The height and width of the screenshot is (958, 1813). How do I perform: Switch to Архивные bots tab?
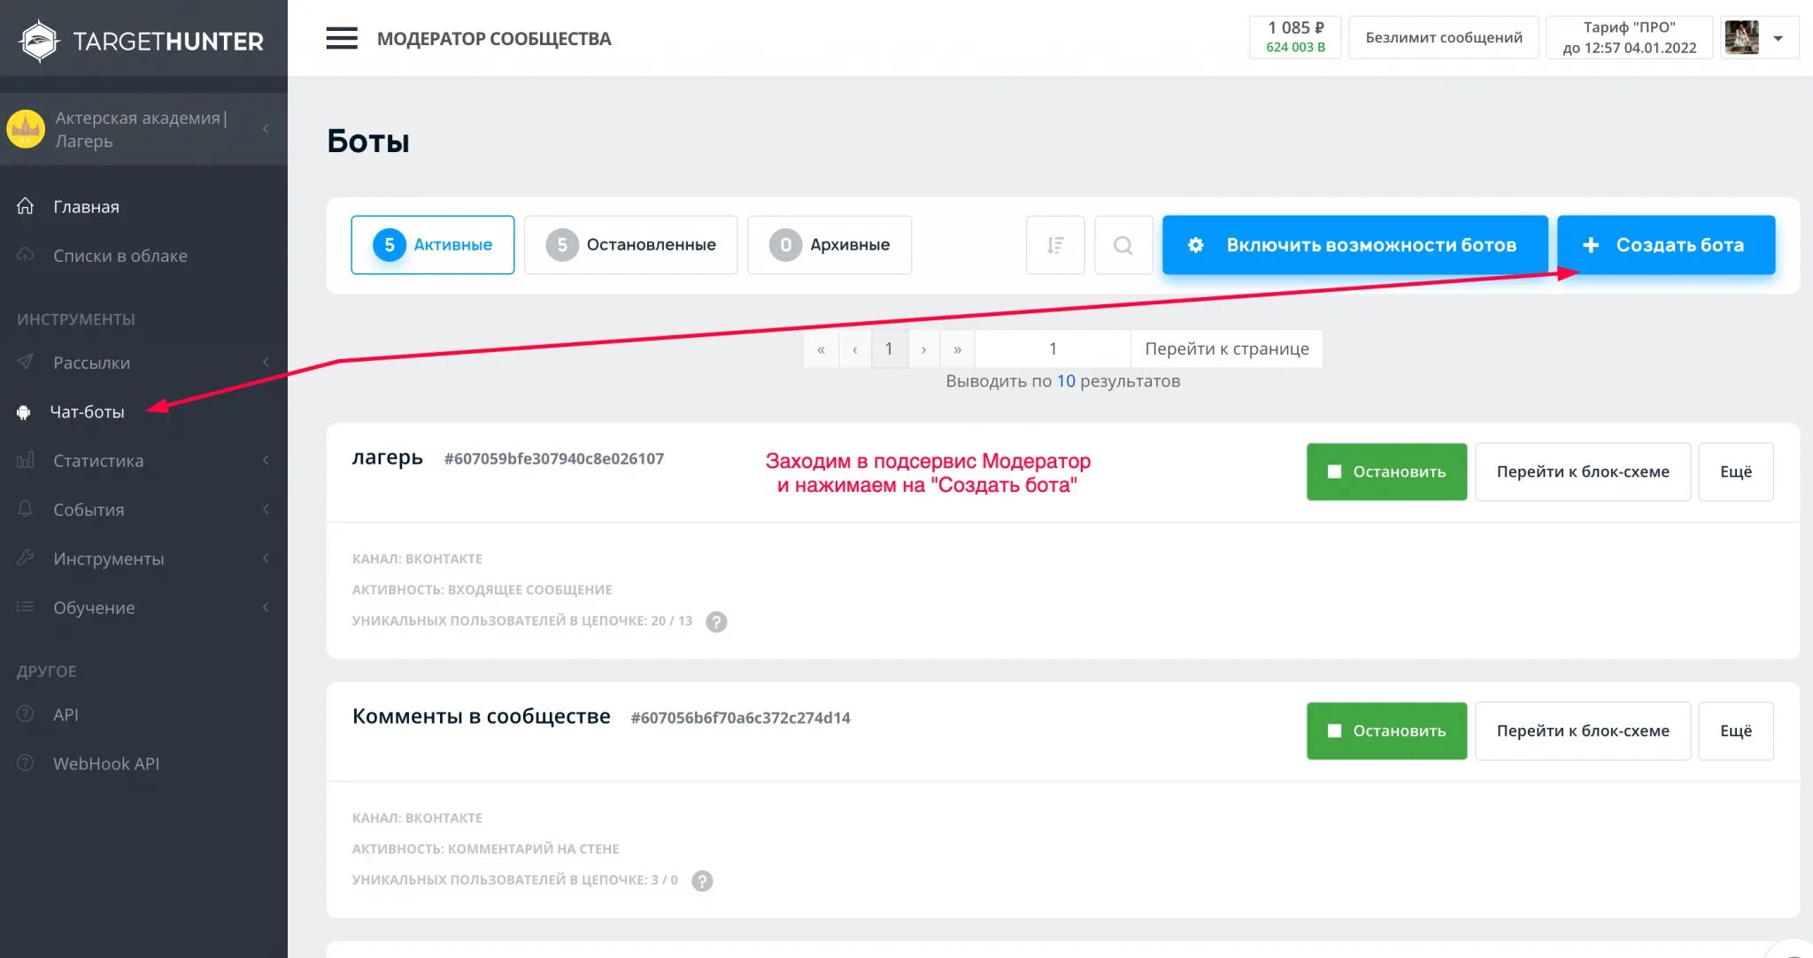(829, 245)
